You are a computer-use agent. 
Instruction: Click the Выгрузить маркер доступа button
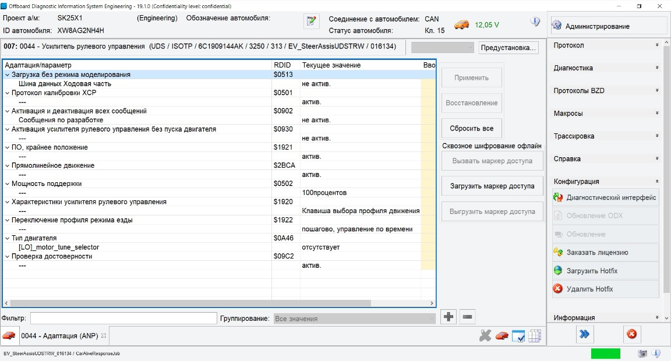(492, 211)
